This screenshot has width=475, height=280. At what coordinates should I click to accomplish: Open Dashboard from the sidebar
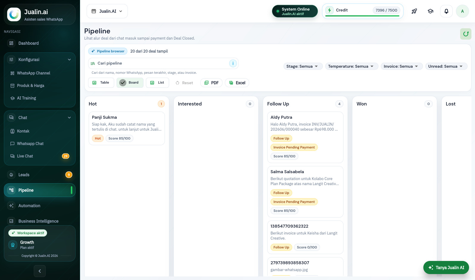pos(40,43)
